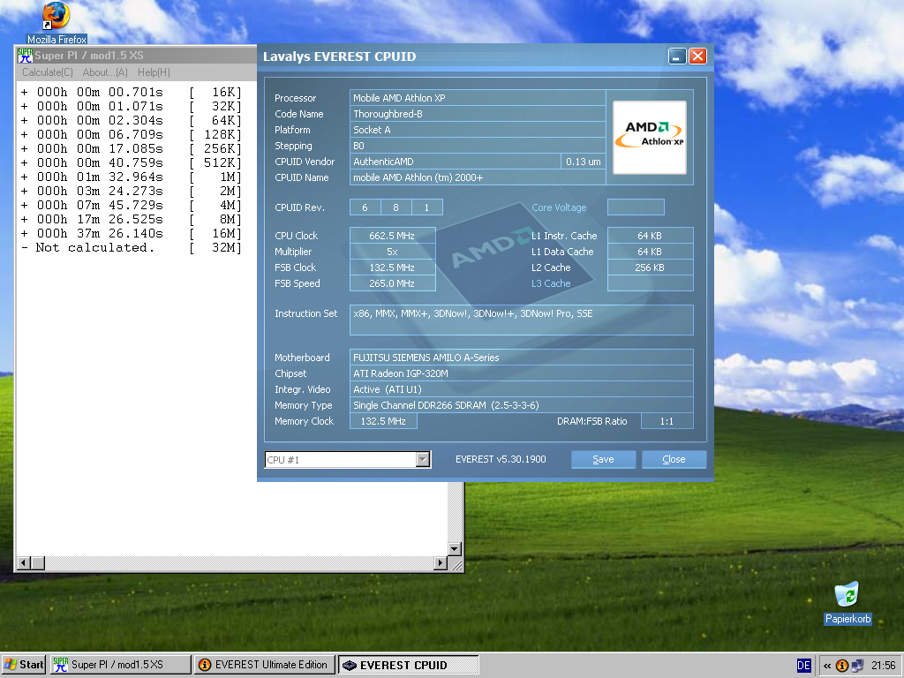Expand the CPU #1 dropdown

[423, 459]
